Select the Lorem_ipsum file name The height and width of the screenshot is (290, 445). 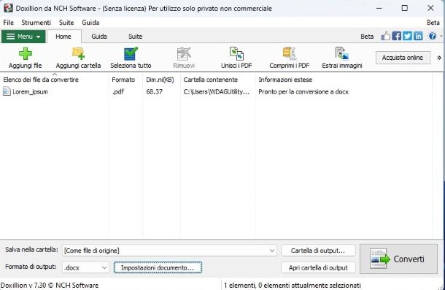tap(30, 91)
